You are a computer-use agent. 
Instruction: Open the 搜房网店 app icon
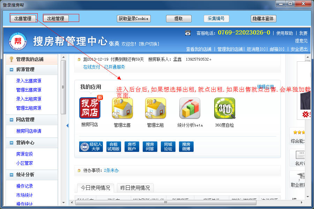90,108
